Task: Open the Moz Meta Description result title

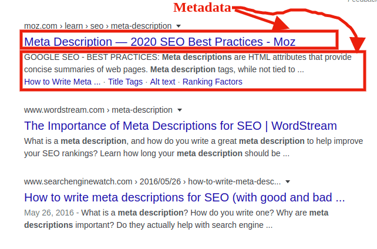Action: (160, 42)
